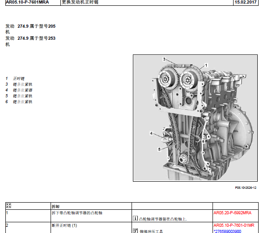This screenshot has width=268, height=233.
Task: Select the text 274.9 属于型号205
Action: (x=37, y=26)
